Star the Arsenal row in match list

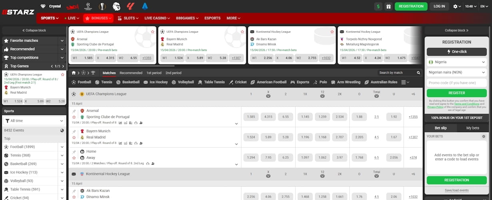74,117
